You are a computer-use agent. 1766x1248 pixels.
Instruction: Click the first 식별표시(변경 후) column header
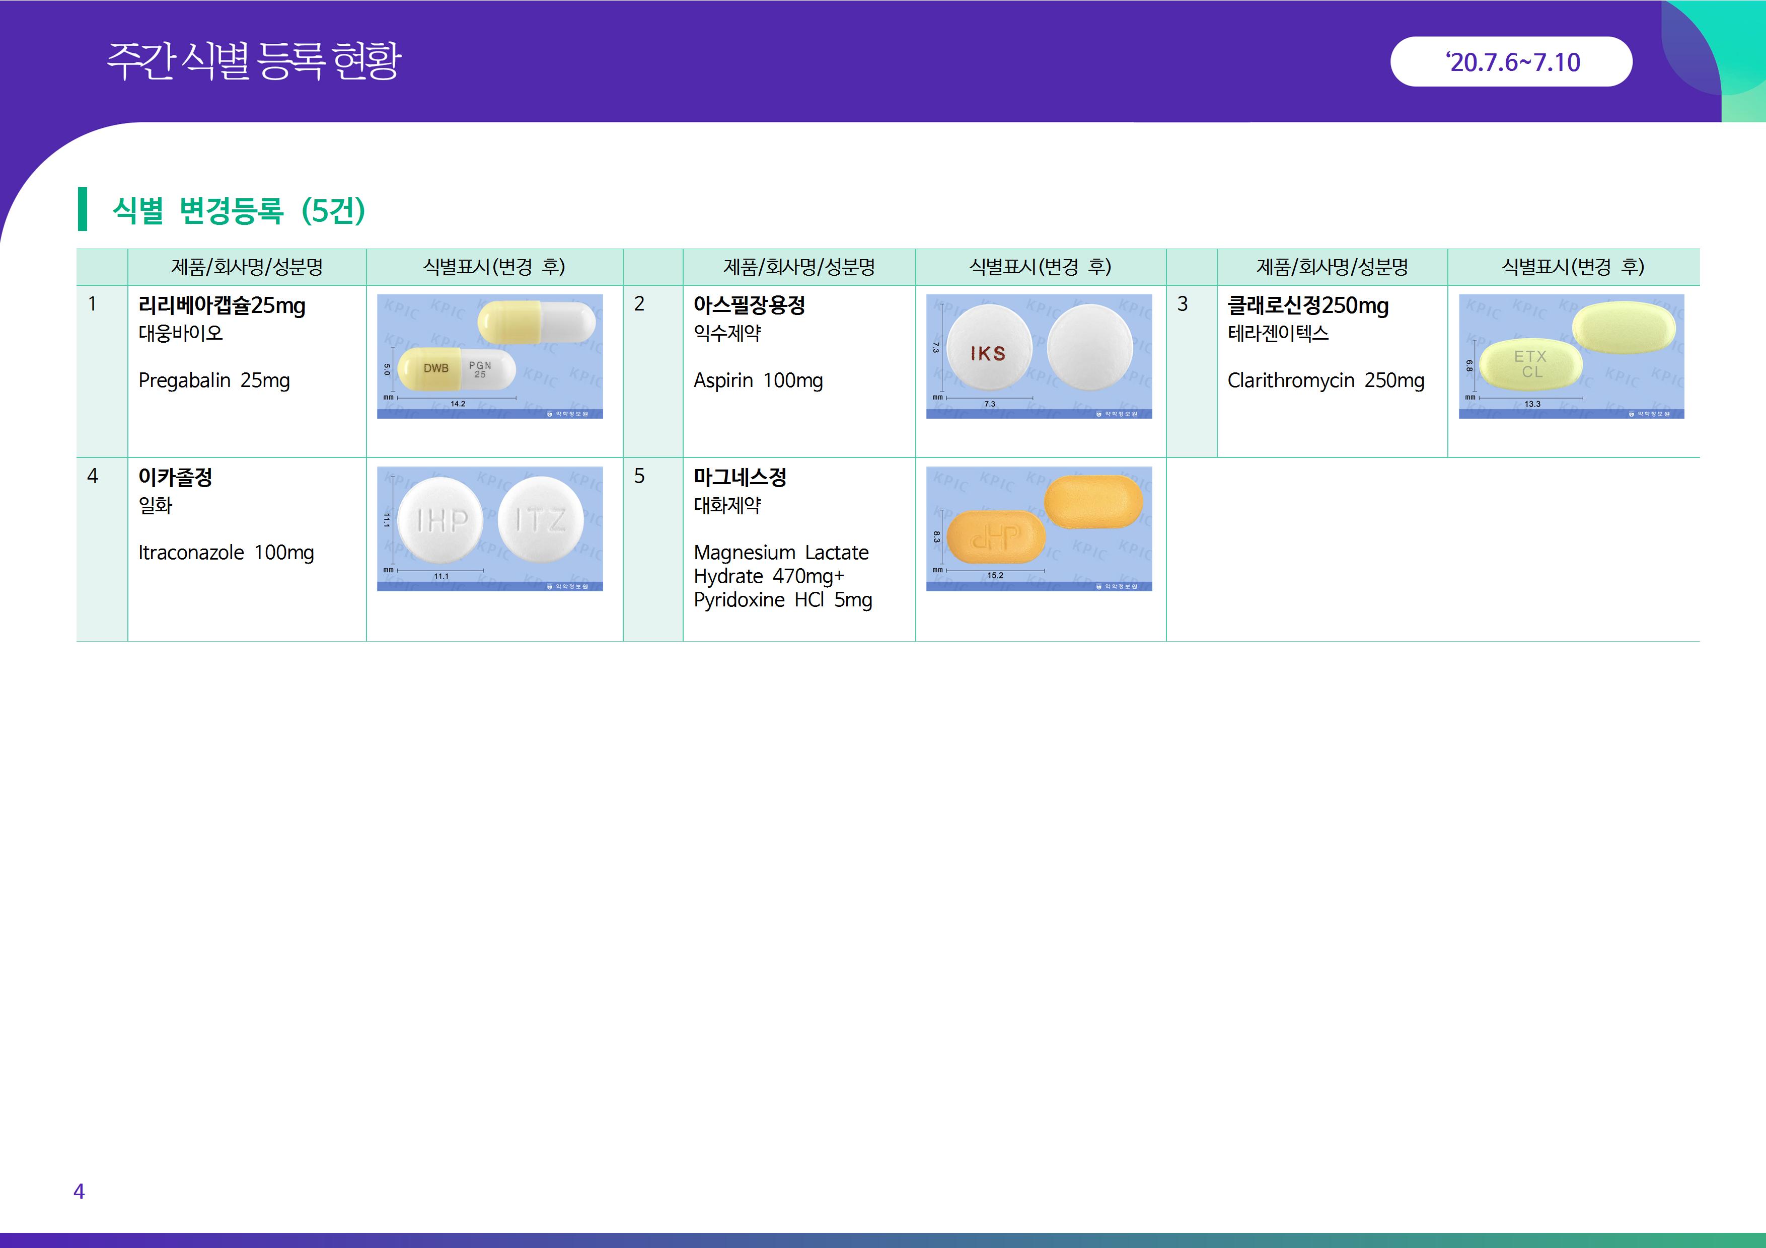point(494,267)
